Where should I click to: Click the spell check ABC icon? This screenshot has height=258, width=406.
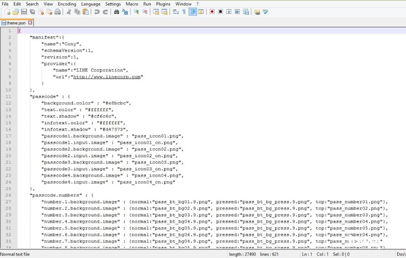pyautogui.click(x=266, y=12)
